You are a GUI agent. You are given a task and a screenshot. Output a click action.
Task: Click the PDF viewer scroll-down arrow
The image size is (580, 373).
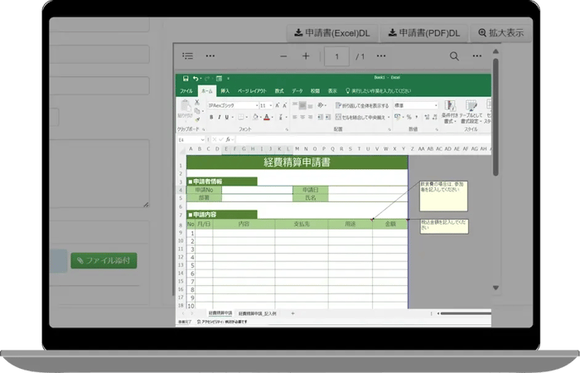click(x=495, y=288)
